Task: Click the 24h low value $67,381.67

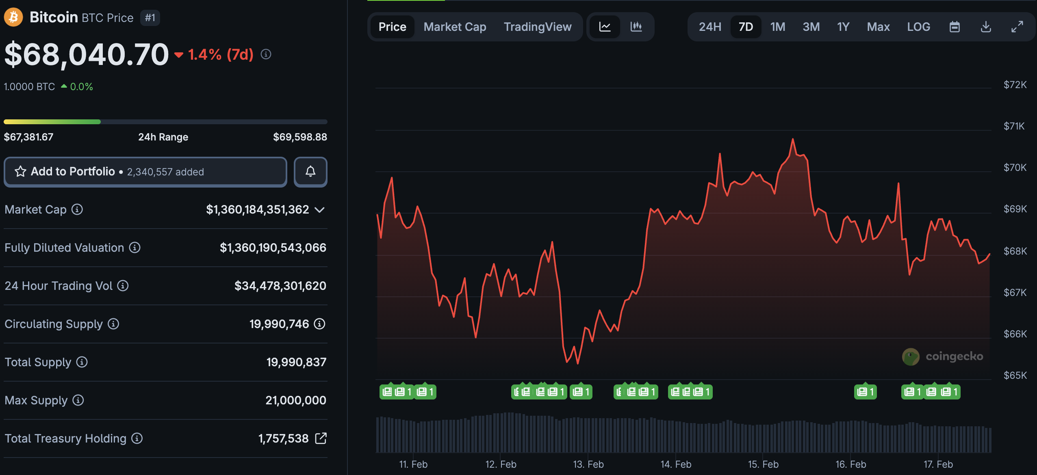Action: tap(28, 137)
